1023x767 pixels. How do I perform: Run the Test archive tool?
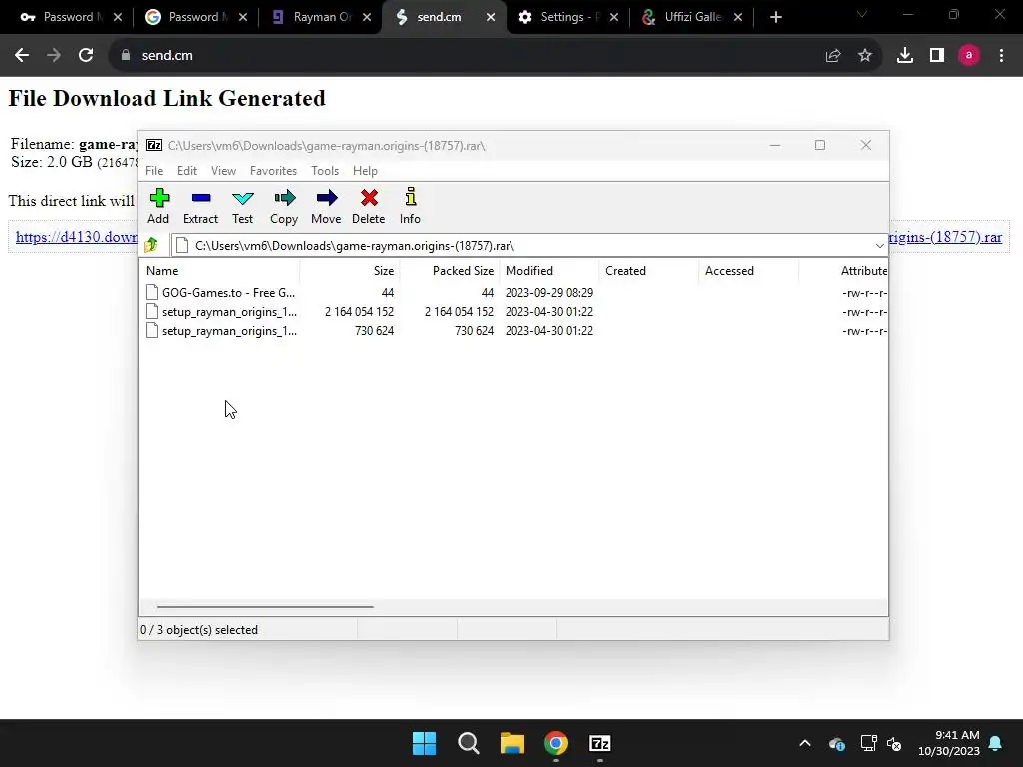pyautogui.click(x=242, y=206)
